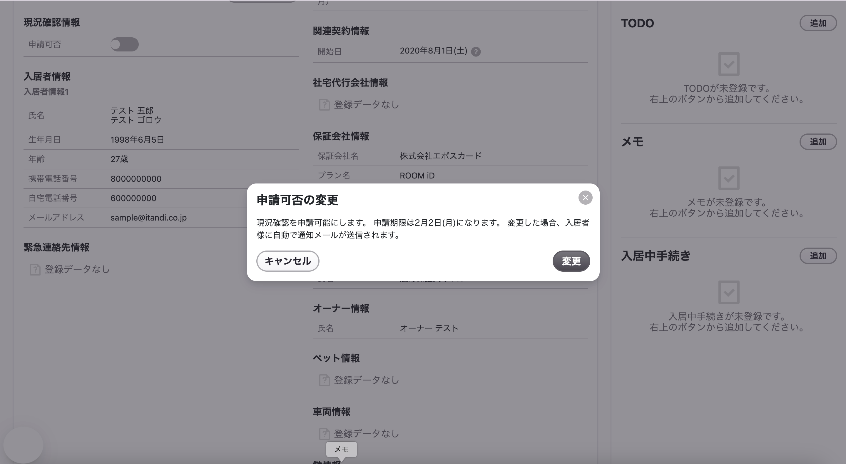Viewport: 846px width, 464px height.
Task: Click the キャンセル button in dialog
Action: coord(288,261)
